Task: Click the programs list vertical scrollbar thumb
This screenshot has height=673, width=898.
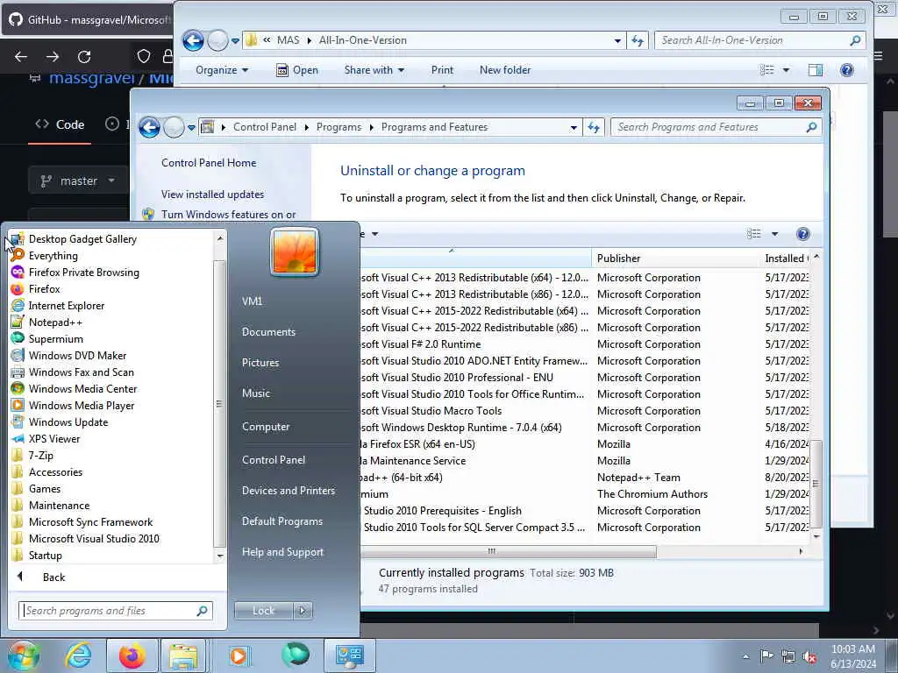Action: coord(816,484)
